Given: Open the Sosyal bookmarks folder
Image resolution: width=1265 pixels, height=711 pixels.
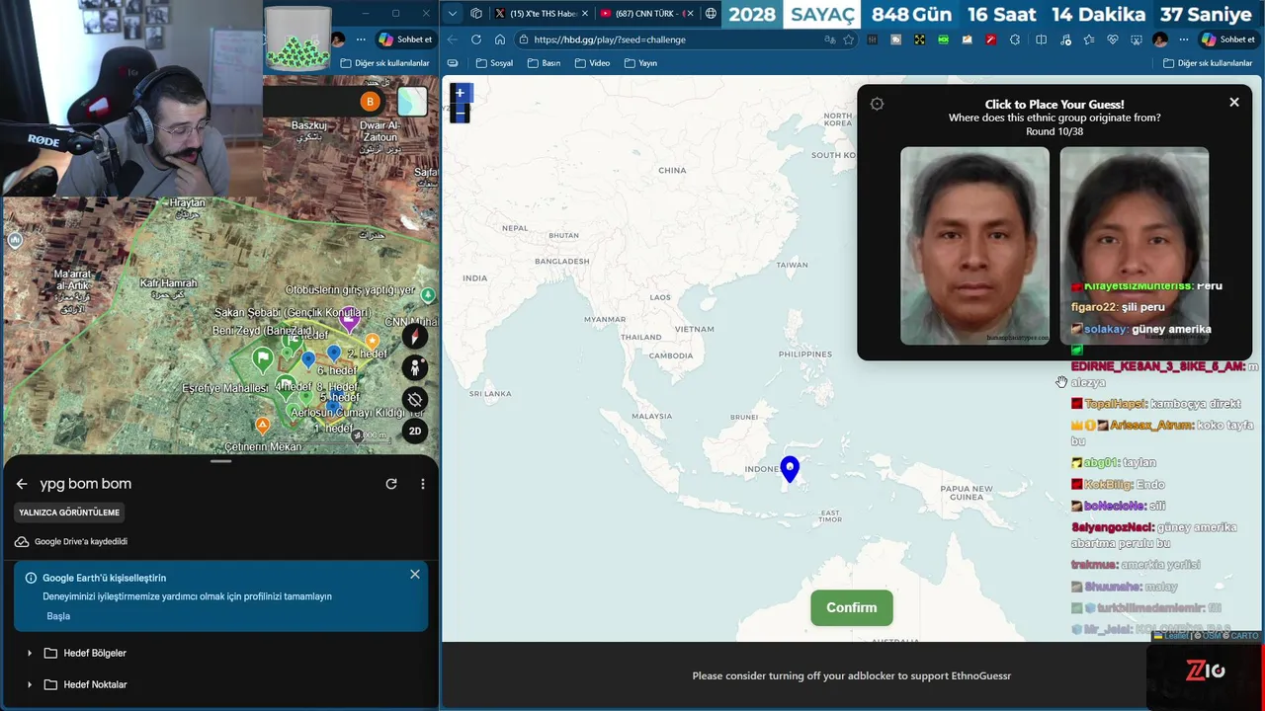Looking at the screenshot, I should [494, 63].
